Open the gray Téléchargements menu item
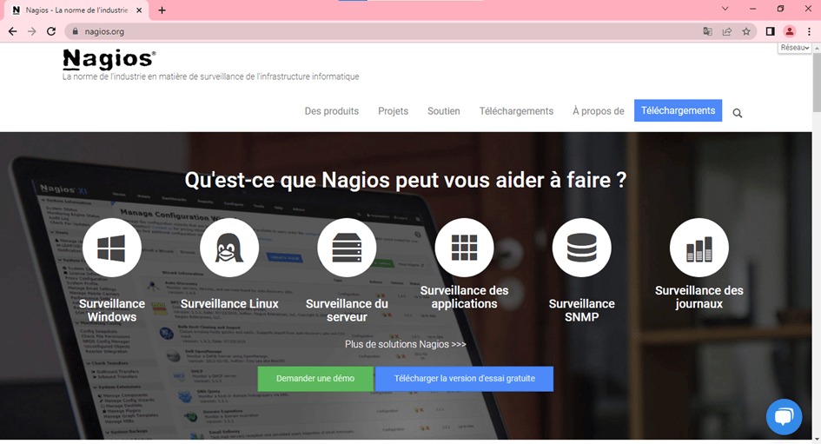The image size is (821, 444). pos(516,111)
